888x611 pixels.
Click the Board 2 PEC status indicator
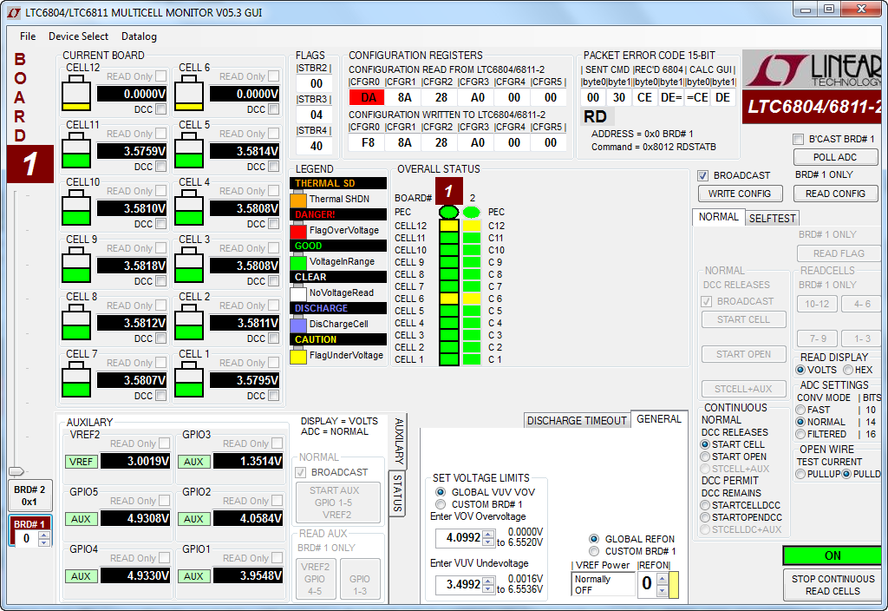tap(471, 212)
